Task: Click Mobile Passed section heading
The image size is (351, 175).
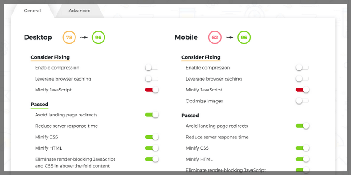Action: pyautogui.click(x=190, y=115)
